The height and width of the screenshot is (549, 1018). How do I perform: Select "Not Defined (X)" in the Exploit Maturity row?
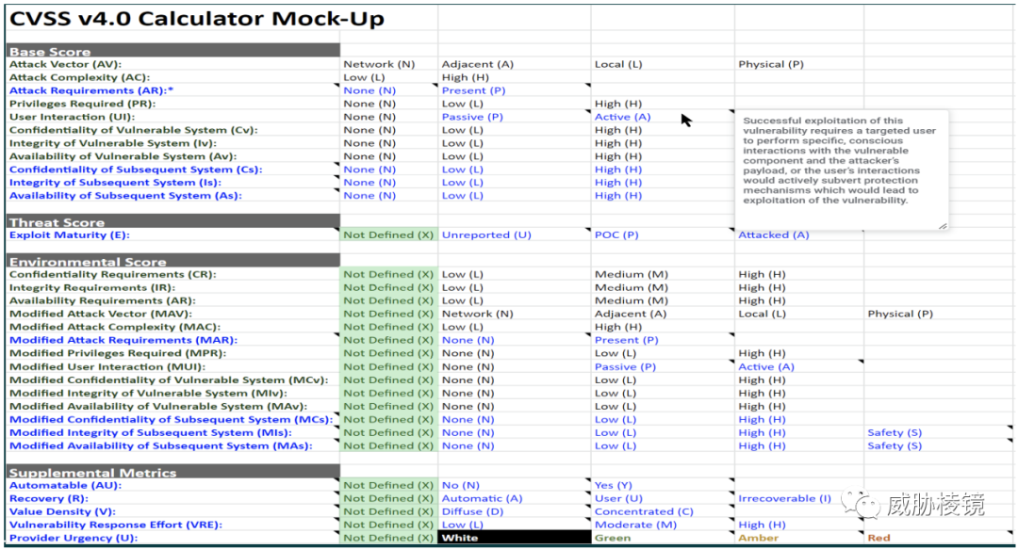coord(388,234)
